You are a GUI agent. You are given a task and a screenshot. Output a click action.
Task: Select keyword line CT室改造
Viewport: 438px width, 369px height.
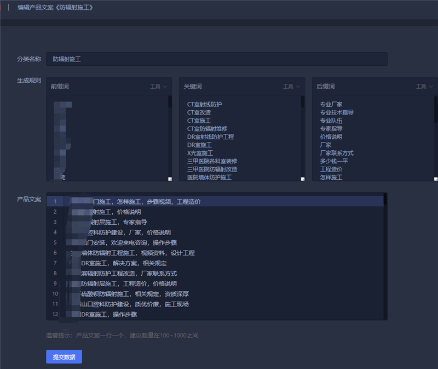[199, 112]
